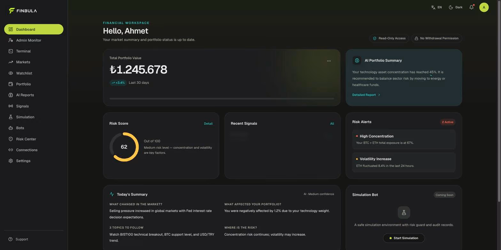This screenshot has height=250, width=501.
Task: Click the chevron next to Detailed Report
Action: 379,95
